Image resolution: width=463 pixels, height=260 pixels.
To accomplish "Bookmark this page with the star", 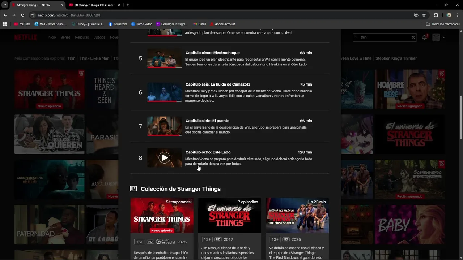I will click(x=424, y=15).
